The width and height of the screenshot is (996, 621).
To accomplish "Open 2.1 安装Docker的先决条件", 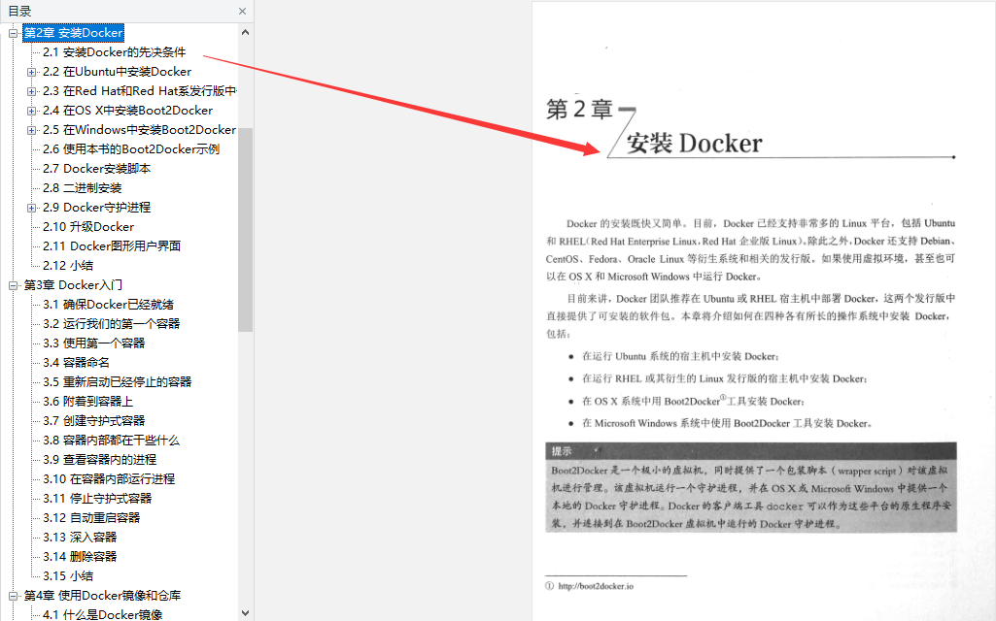I will point(115,52).
